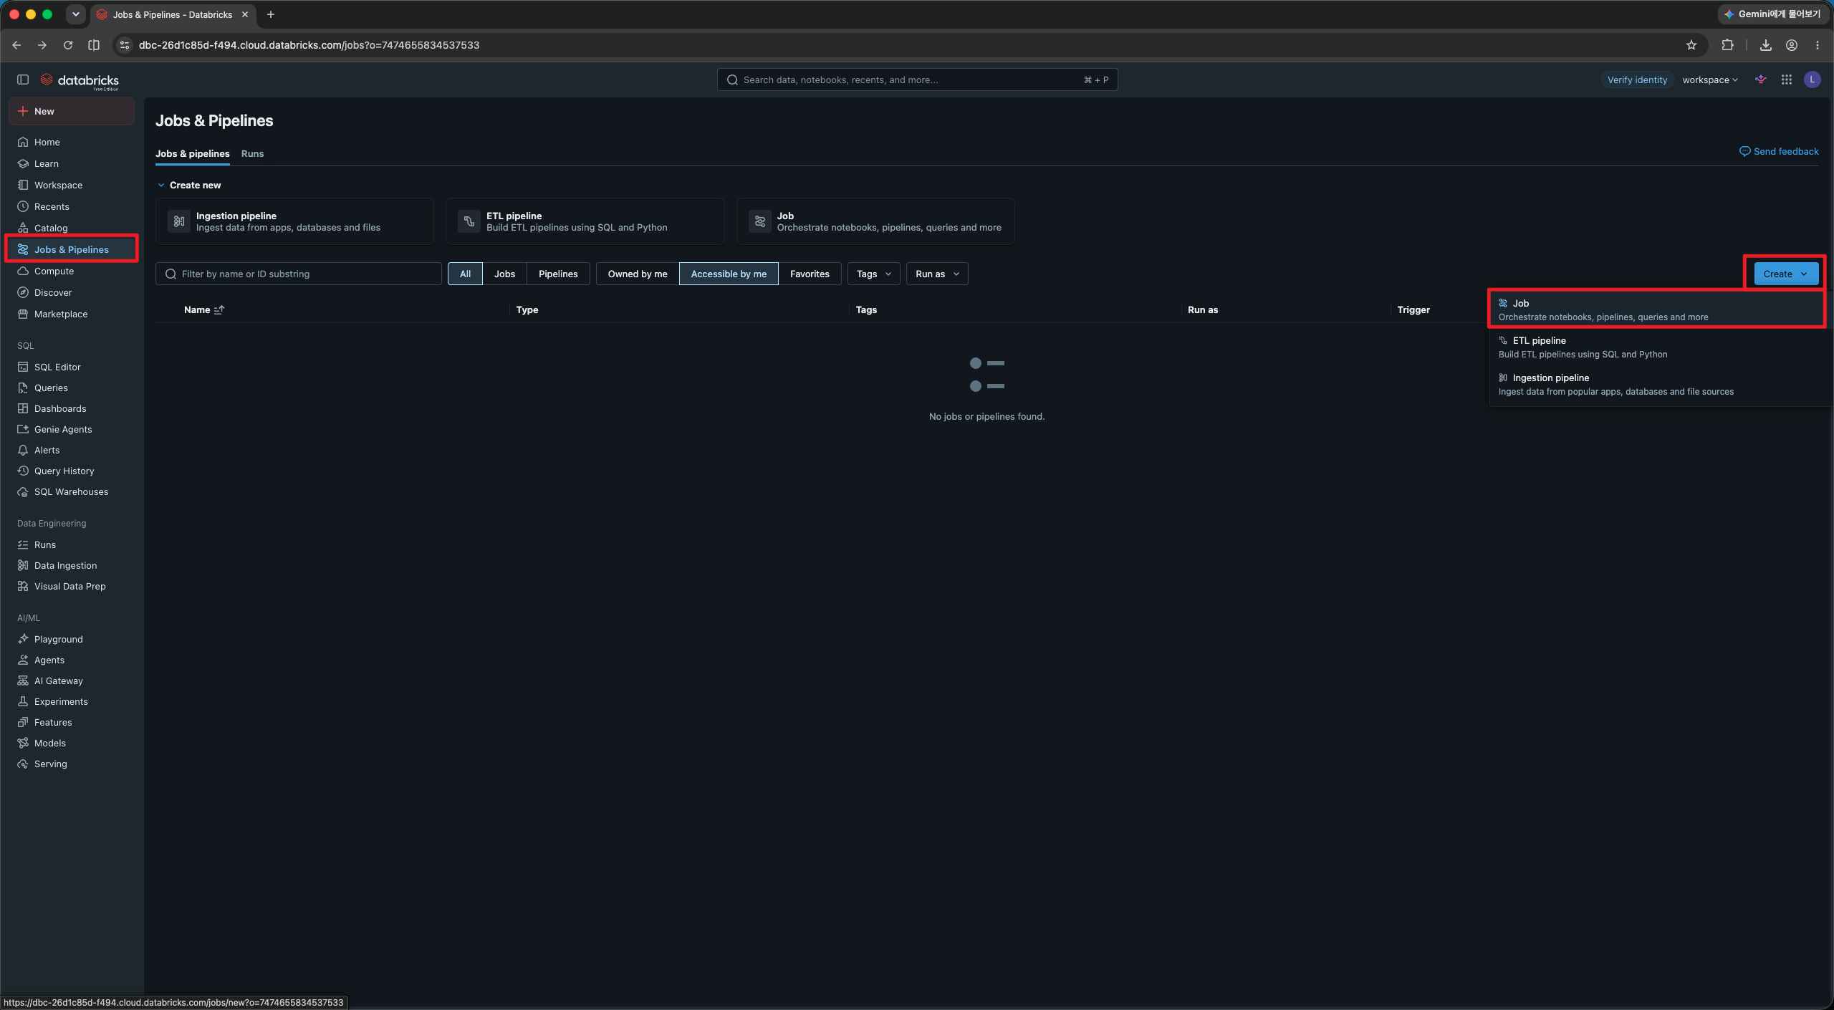This screenshot has height=1010, width=1834.
Task: Click the New button in sidebar
Action: (x=72, y=111)
